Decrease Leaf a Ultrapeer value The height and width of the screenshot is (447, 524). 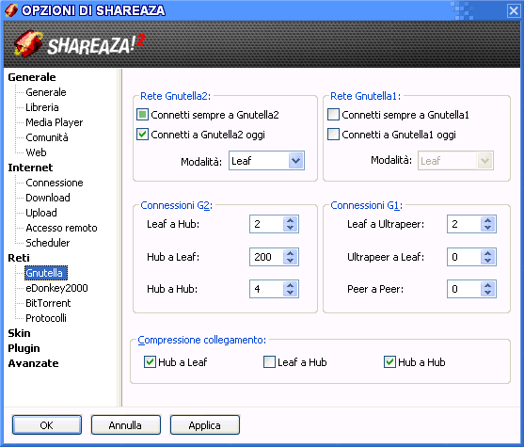coord(488,228)
